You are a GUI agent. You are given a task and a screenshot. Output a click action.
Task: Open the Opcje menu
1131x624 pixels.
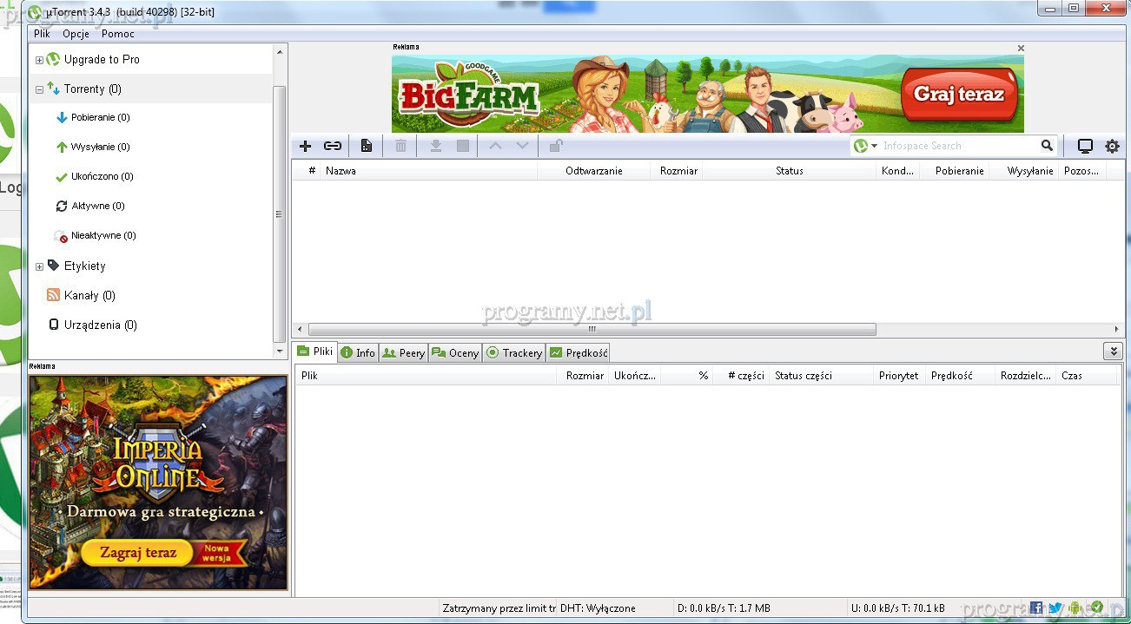[x=76, y=34]
